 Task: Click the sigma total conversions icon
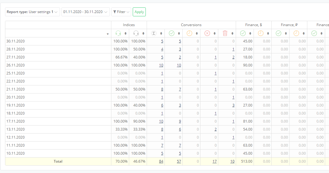(x=154, y=34)
